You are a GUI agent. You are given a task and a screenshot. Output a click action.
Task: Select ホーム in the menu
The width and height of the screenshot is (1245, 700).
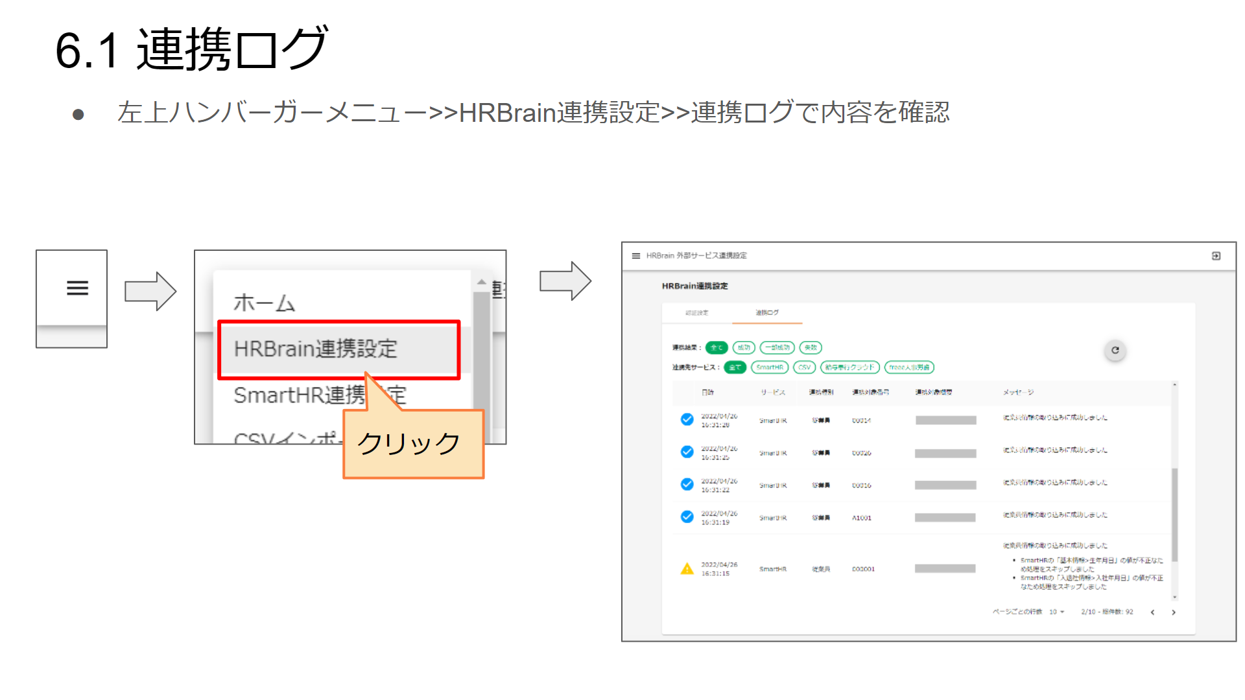(x=265, y=303)
